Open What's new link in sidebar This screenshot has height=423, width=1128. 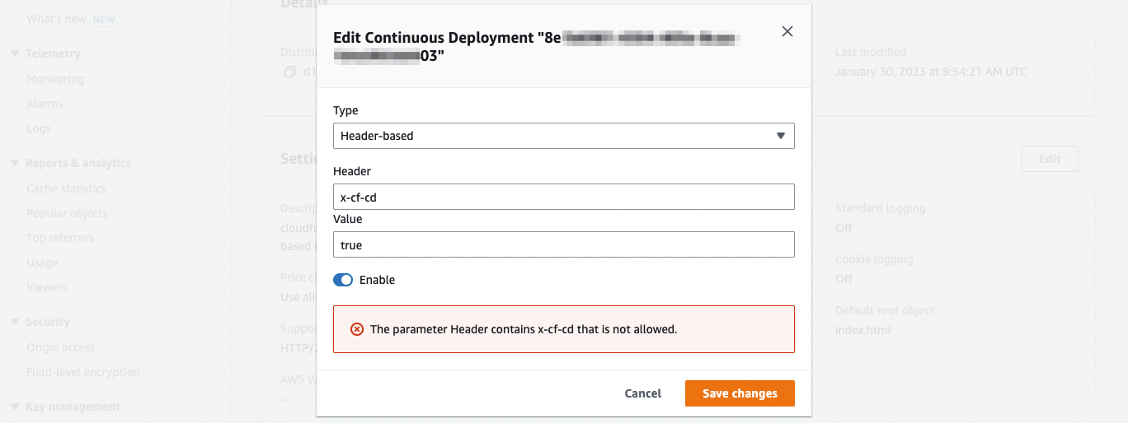tap(56, 19)
